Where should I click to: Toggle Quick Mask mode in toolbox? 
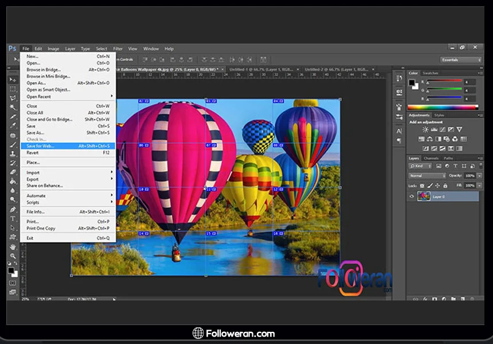(x=13, y=283)
